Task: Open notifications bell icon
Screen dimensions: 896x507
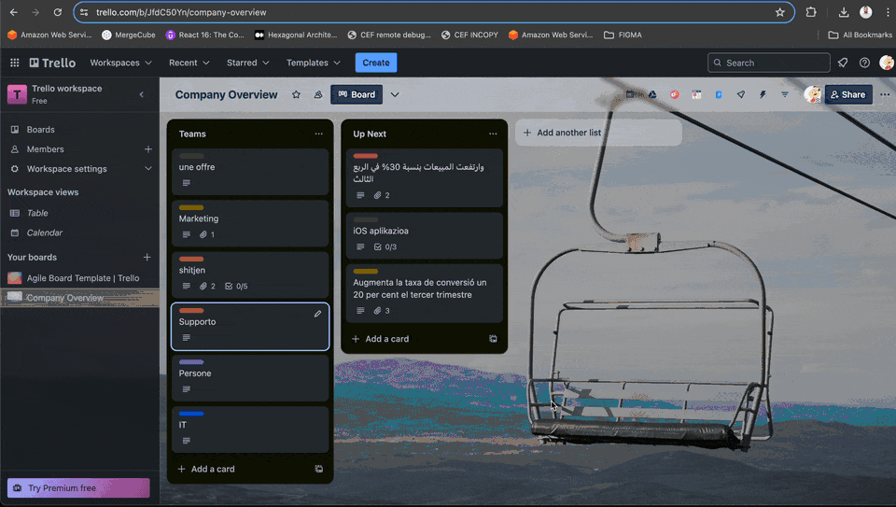Action: pos(843,63)
